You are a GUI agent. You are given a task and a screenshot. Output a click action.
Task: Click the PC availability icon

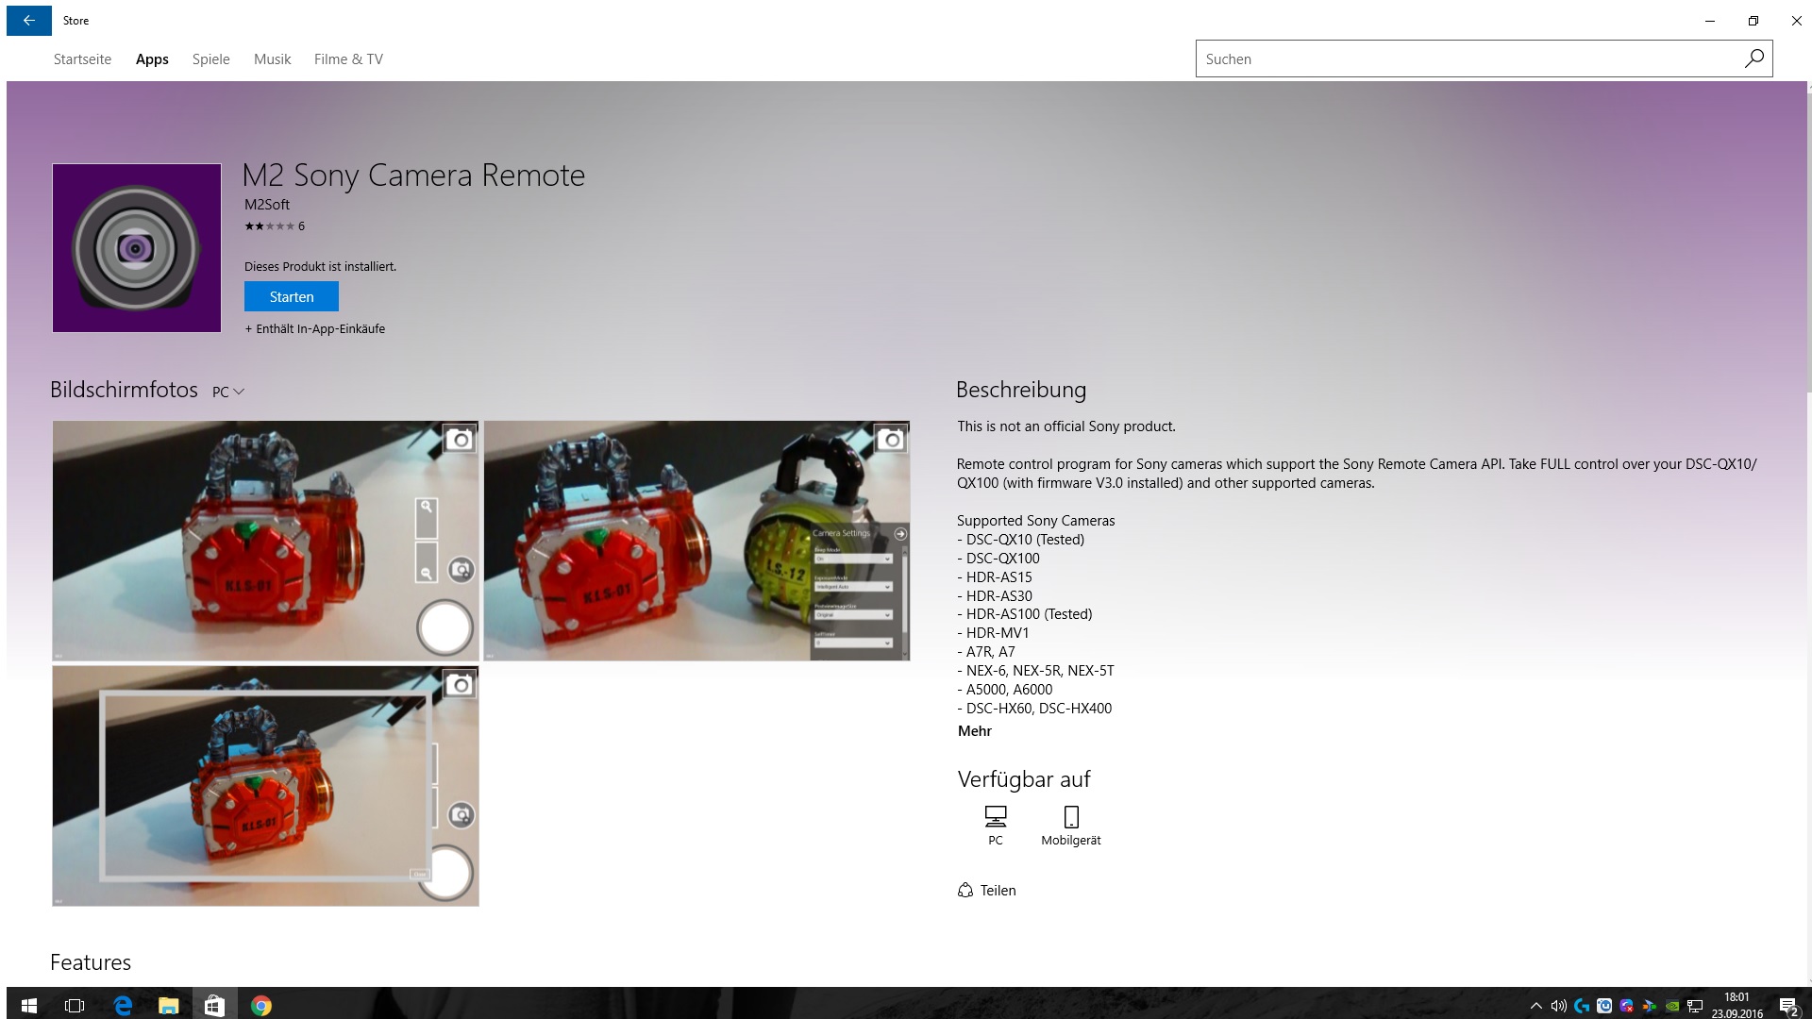tap(995, 816)
